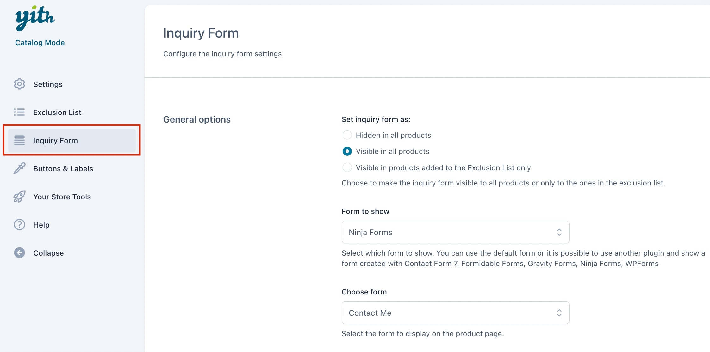Screen dimensions: 710x352
Task: Click the Your Store Tools rocket icon
Action: (19, 197)
